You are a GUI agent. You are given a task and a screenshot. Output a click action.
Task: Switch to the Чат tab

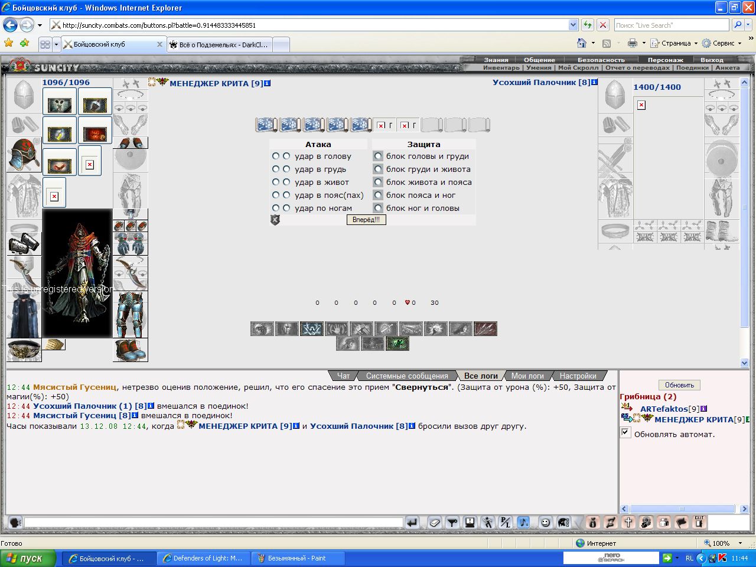[x=343, y=376]
